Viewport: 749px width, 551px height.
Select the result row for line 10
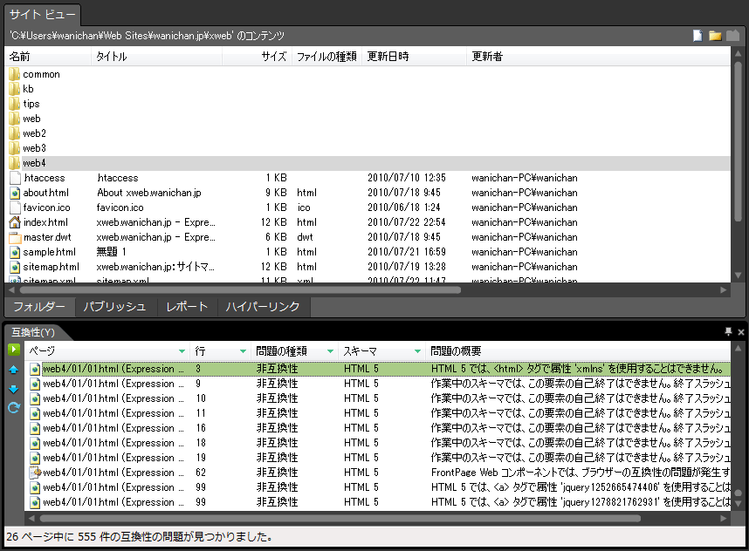(x=378, y=398)
